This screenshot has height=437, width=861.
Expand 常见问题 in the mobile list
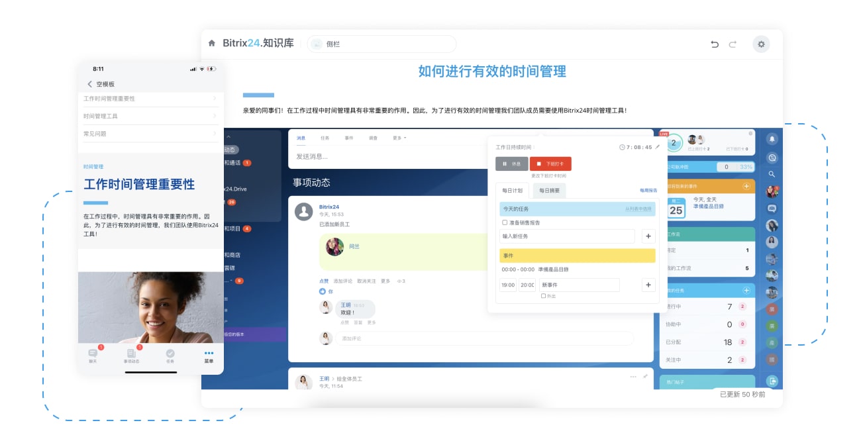[150, 134]
